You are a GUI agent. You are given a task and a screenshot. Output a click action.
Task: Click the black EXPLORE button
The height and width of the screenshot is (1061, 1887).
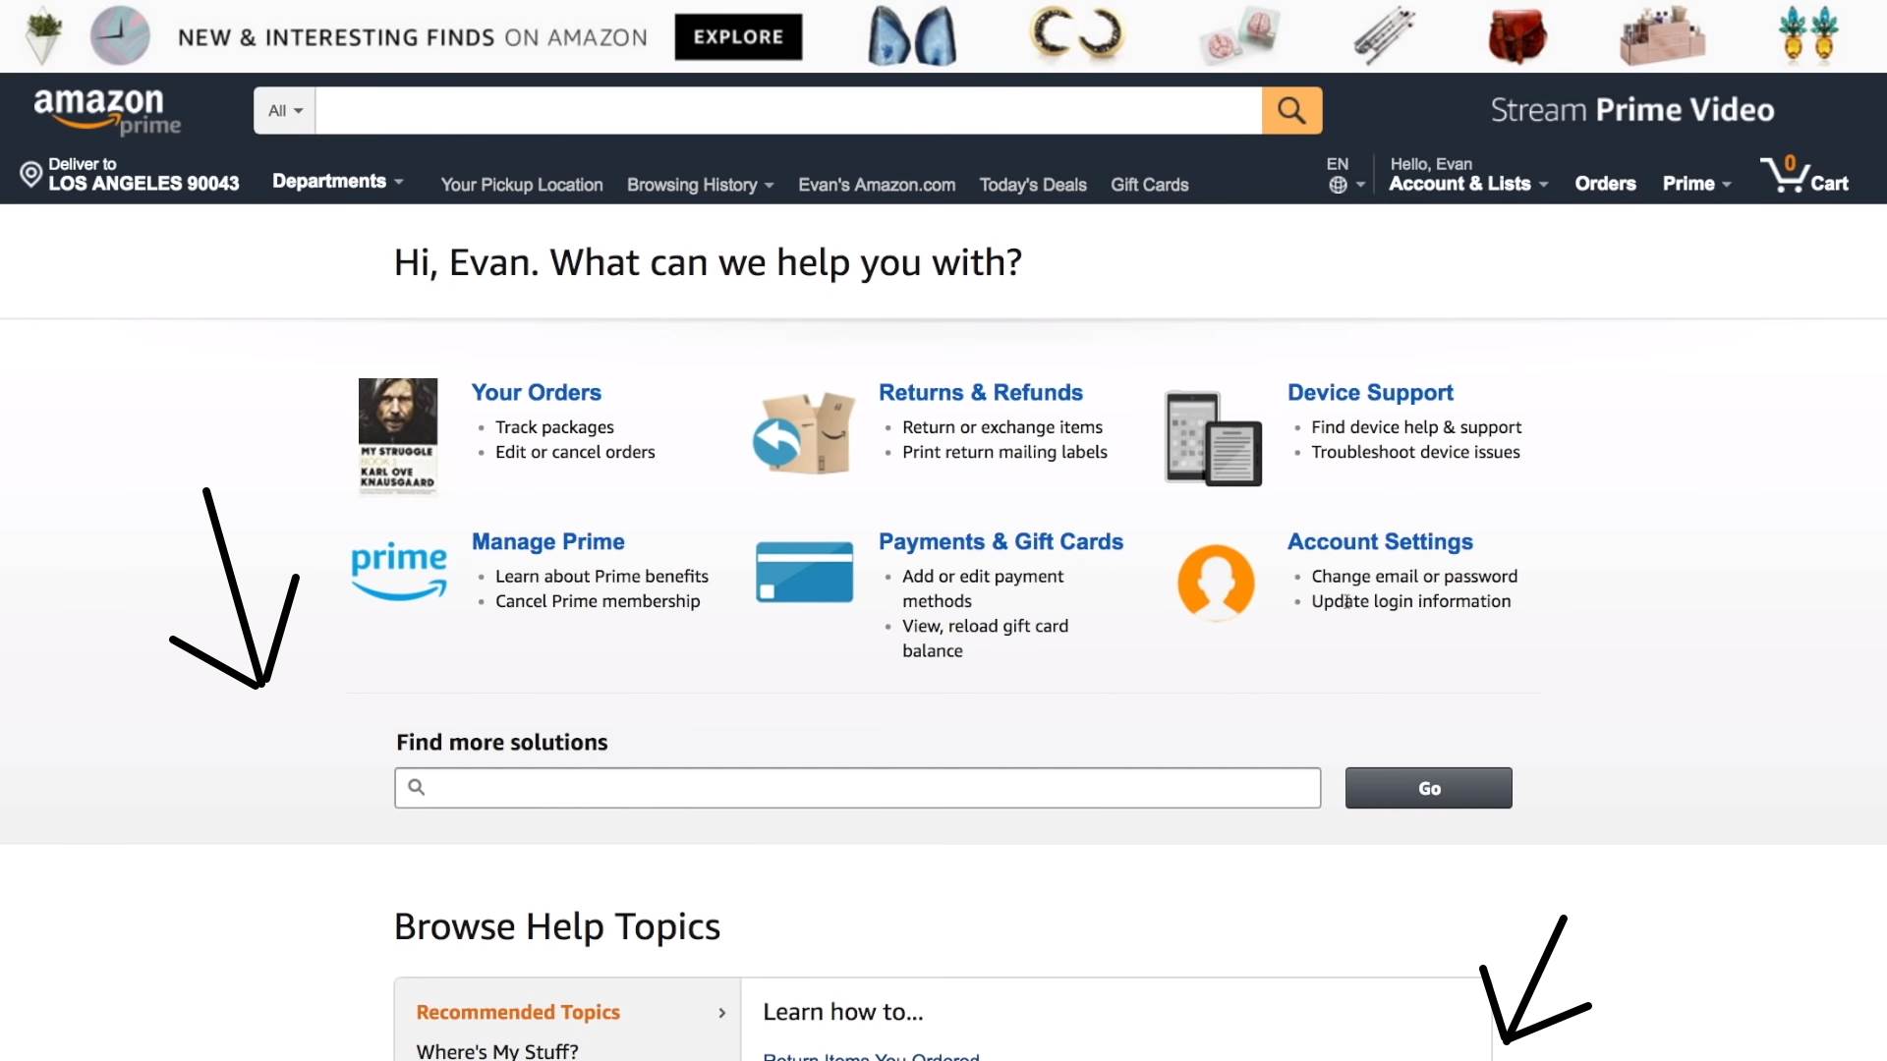(x=738, y=37)
